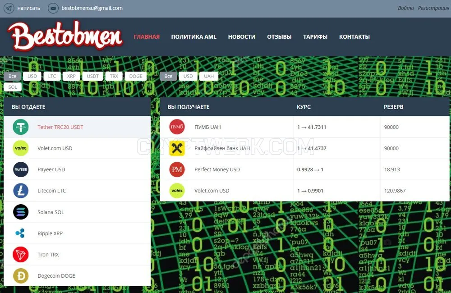Select Ripple XRP row
Viewport: 451px width, 293px height.
click(x=77, y=233)
